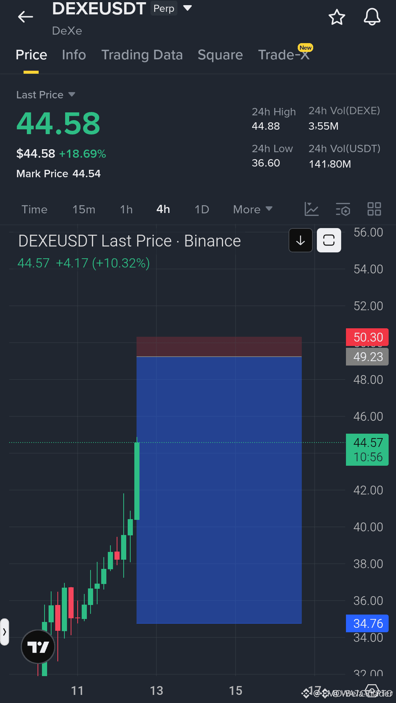Tap the 24h Vol(USDT) 141.80M value
The width and height of the screenshot is (396, 703).
tap(330, 164)
